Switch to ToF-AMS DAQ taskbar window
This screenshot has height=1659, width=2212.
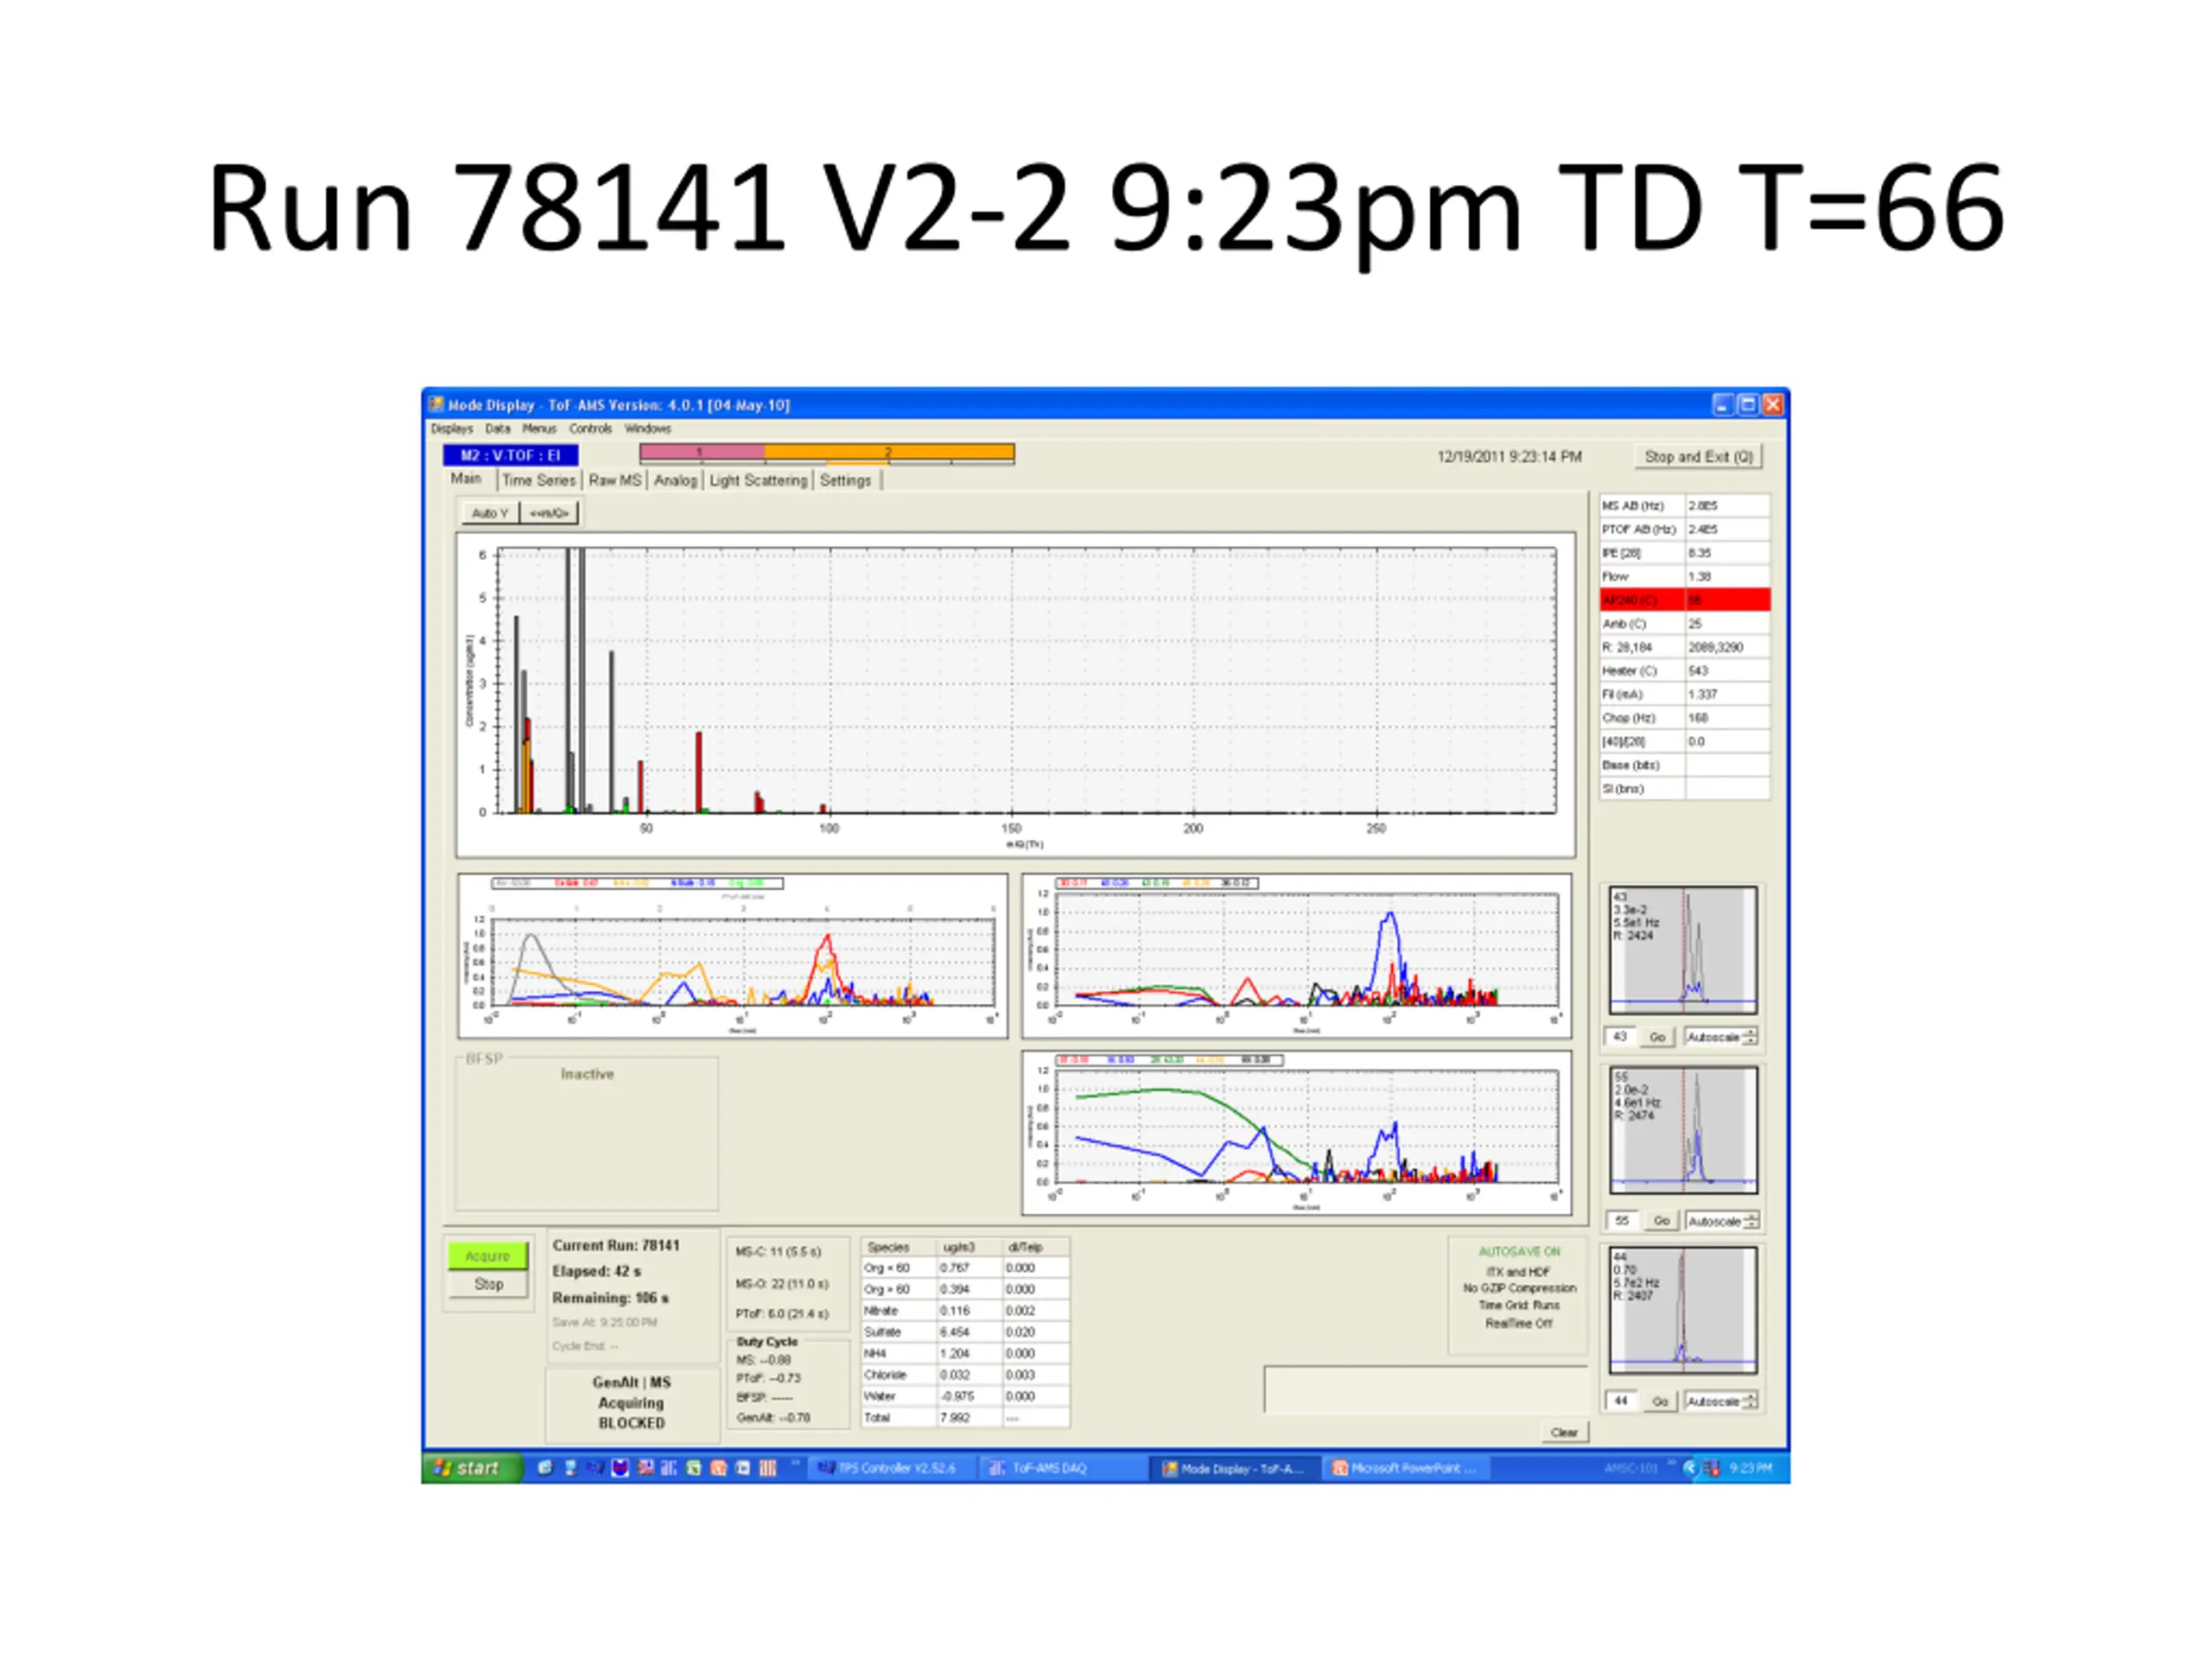click(x=1063, y=1468)
